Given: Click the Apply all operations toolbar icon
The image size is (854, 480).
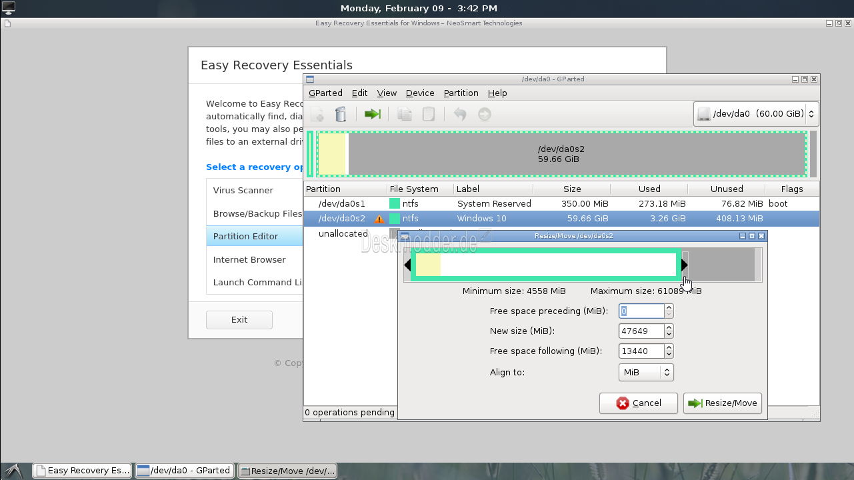Looking at the screenshot, I should coord(485,114).
